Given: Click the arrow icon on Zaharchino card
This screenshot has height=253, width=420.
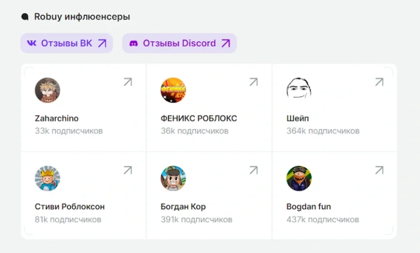Looking at the screenshot, I should click(128, 82).
